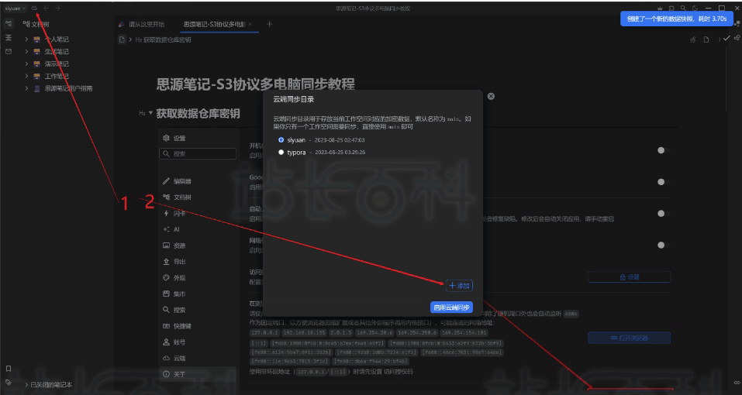Click the dock icon at bottom right corner
Viewport: 742px width, 395px height.
point(737,382)
